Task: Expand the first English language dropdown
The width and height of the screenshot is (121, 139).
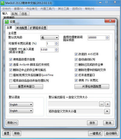Action: click(x=21, y=104)
